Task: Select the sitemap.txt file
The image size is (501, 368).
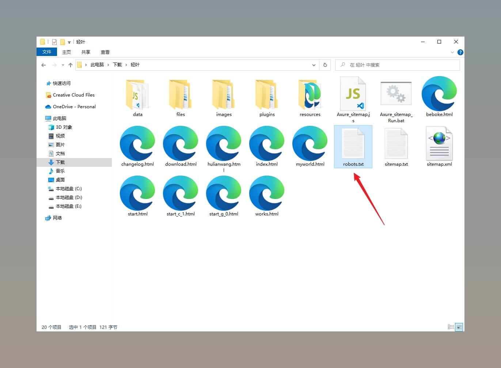Action: click(x=396, y=147)
